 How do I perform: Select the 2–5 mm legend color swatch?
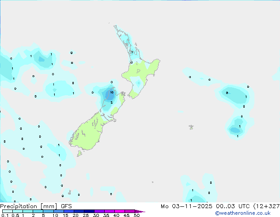pyautogui.click(x=38, y=211)
